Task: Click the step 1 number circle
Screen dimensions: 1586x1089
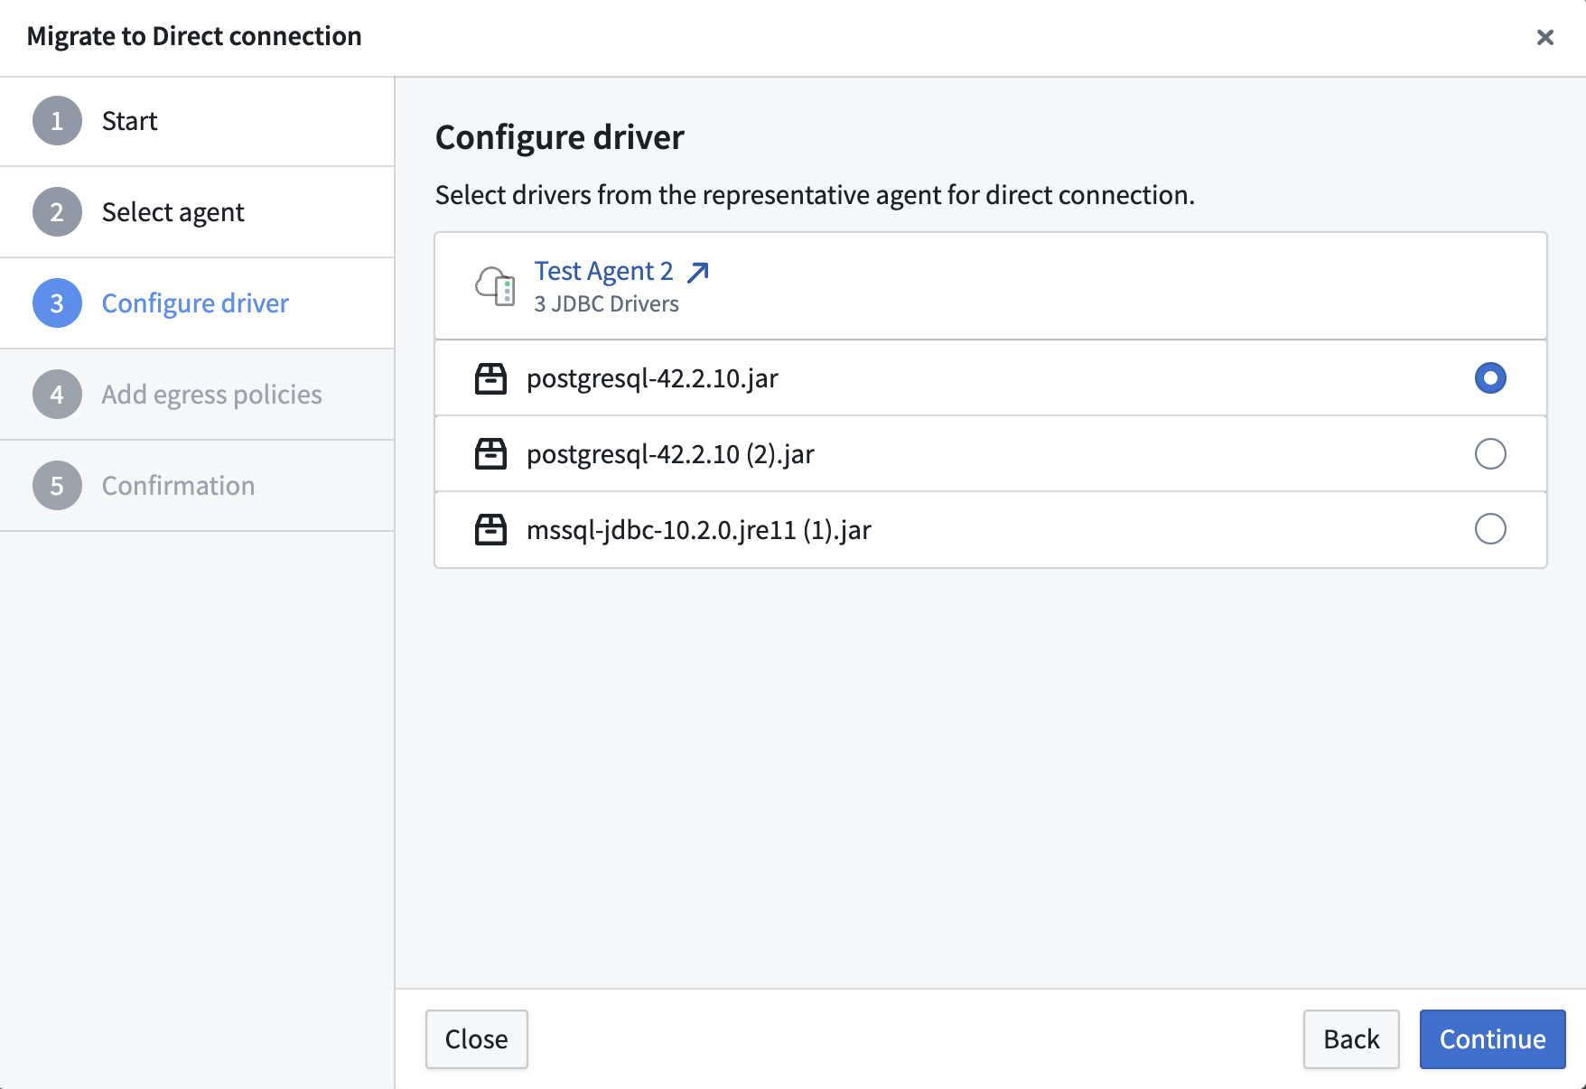Action: (57, 121)
